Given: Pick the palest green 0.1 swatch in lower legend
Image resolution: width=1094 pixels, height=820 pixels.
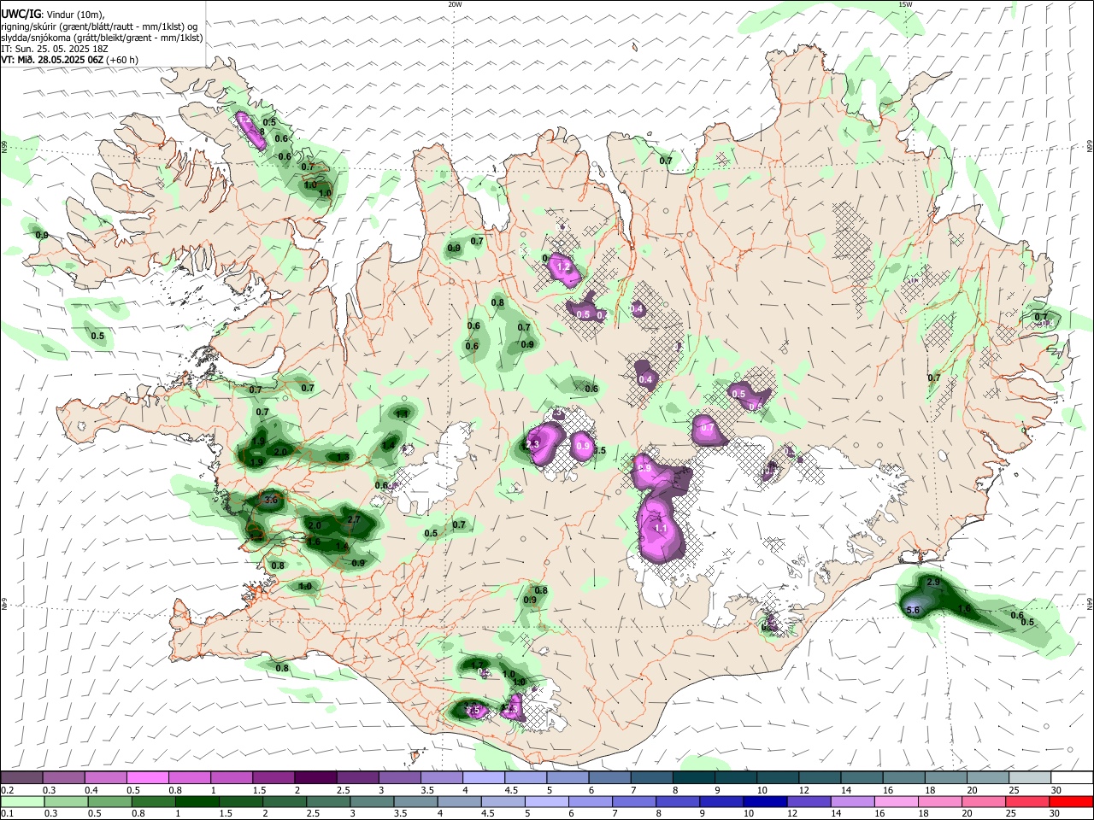Looking at the screenshot, I should tap(21, 801).
